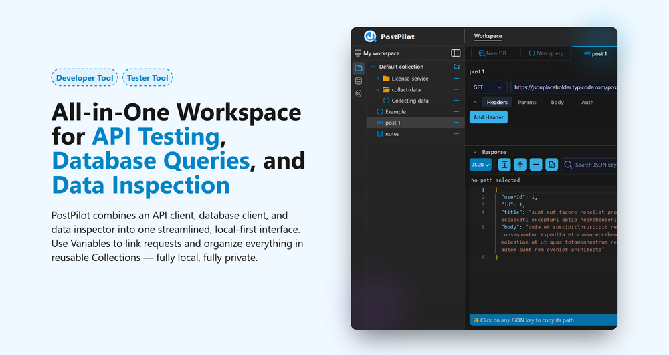Select the Auth tab
The width and height of the screenshot is (669, 355).
coord(587,103)
